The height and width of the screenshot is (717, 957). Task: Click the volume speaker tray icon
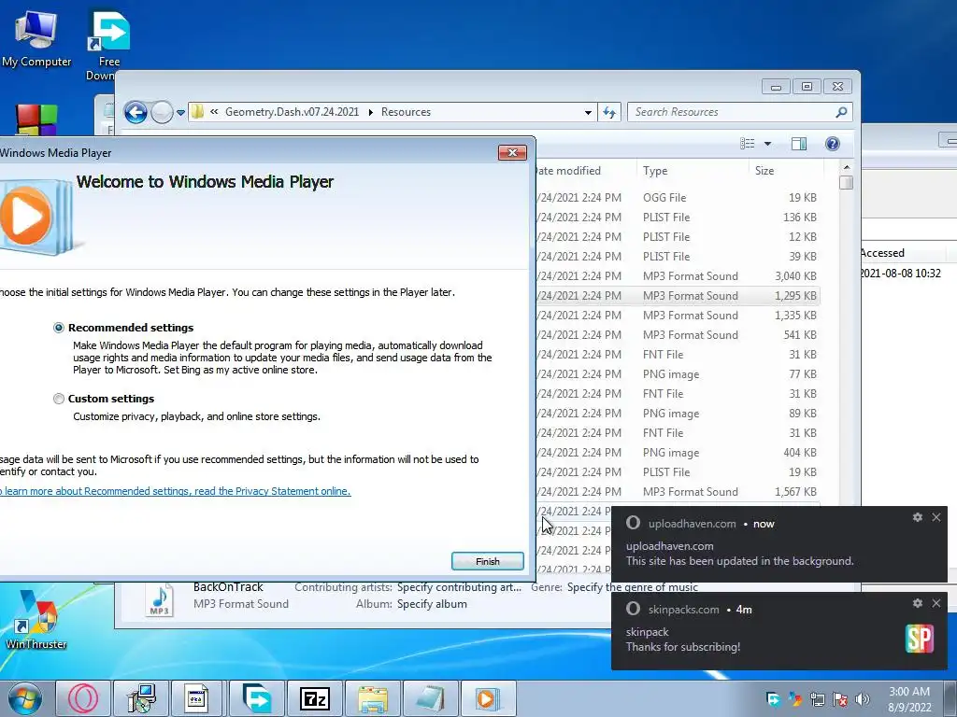(863, 699)
